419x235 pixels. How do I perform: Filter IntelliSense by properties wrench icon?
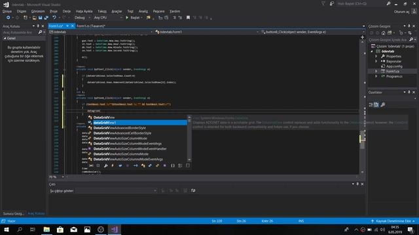tap(106, 166)
